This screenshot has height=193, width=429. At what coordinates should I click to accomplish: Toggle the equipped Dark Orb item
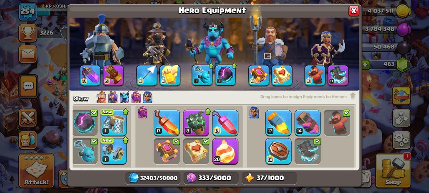click(85, 123)
